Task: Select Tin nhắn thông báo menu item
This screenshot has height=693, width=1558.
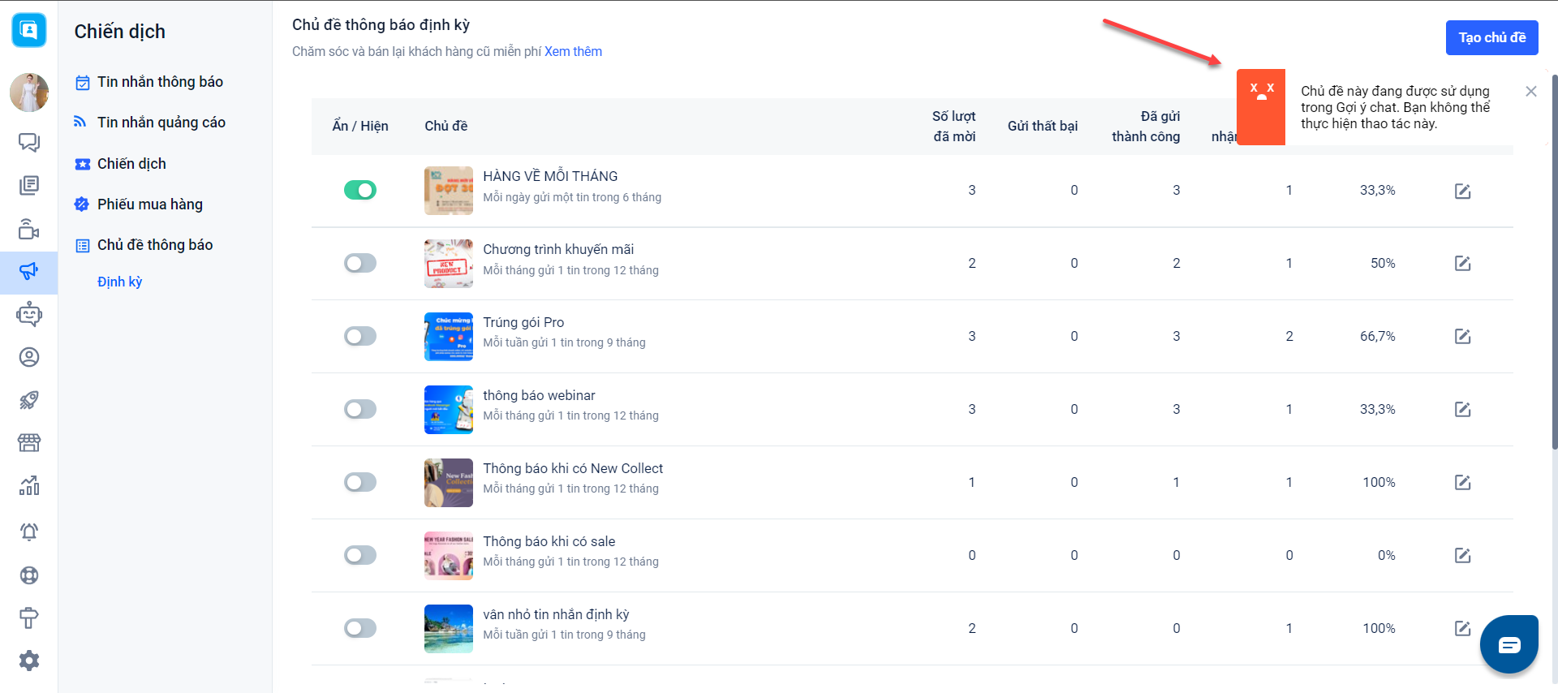Action: [160, 82]
